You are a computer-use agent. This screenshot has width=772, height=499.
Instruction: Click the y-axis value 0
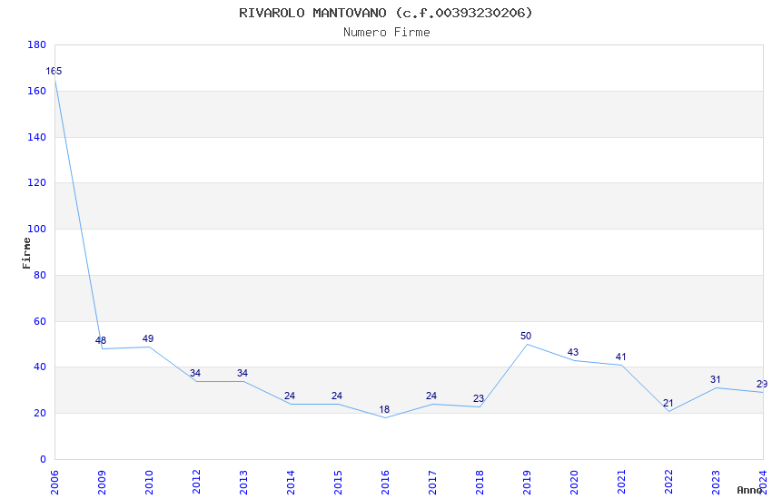(x=44, y=459)
